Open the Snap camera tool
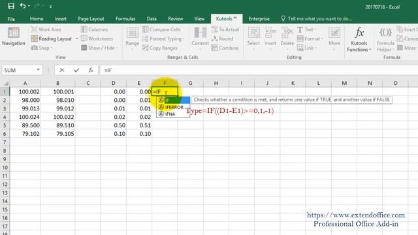Image resolution: width=418 pixels, height=235 pixels. coord(42,48)
